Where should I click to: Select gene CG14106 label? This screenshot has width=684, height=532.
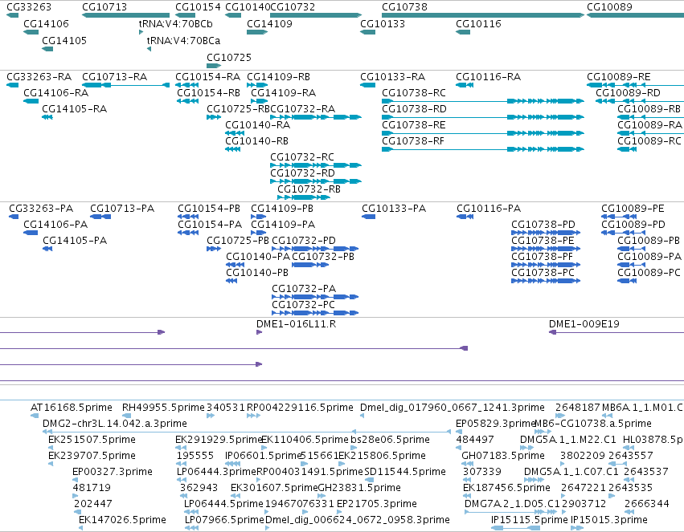point(47,23)
